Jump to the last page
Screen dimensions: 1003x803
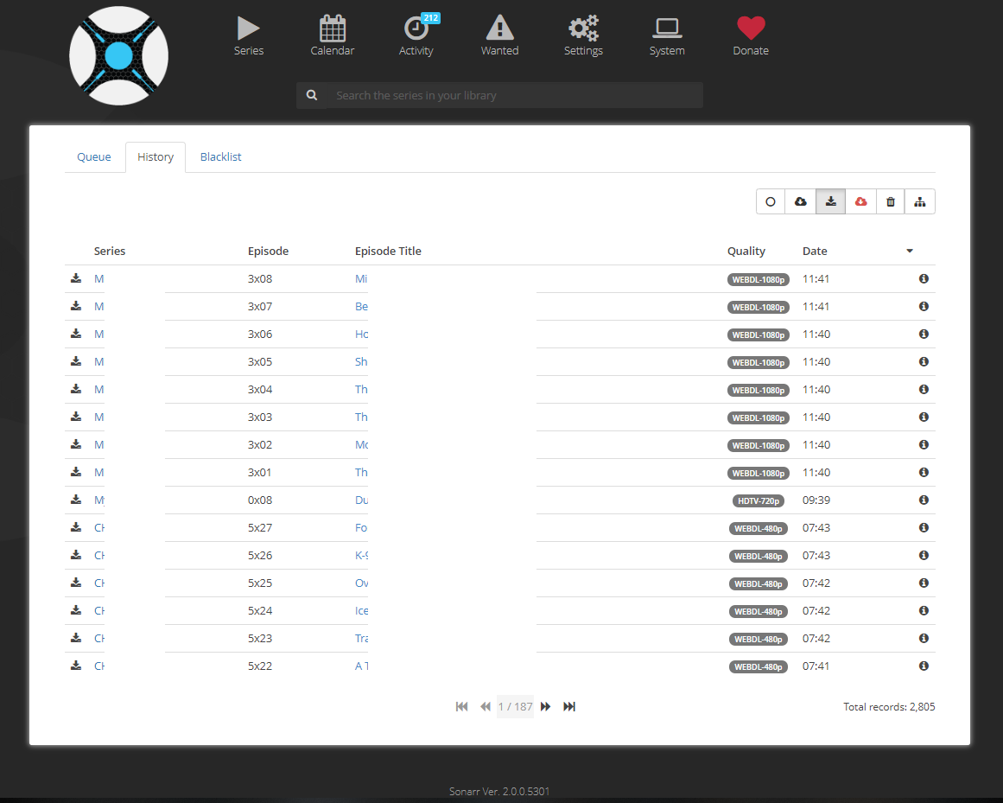pyautogui.click(x=569, y=706)
